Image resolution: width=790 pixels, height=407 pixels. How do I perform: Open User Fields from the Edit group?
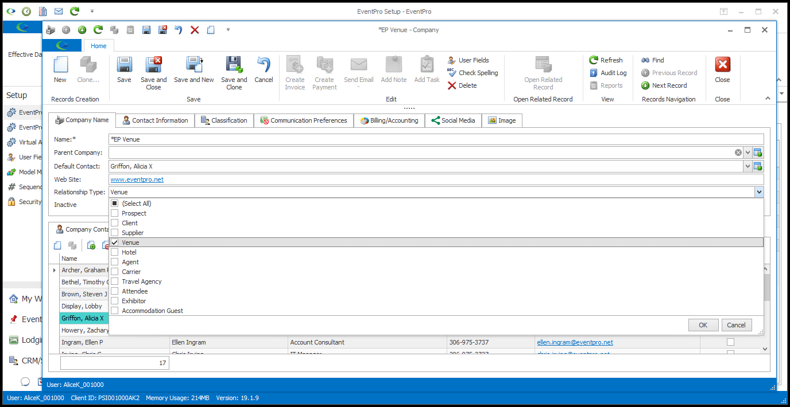tap(468, 60)
